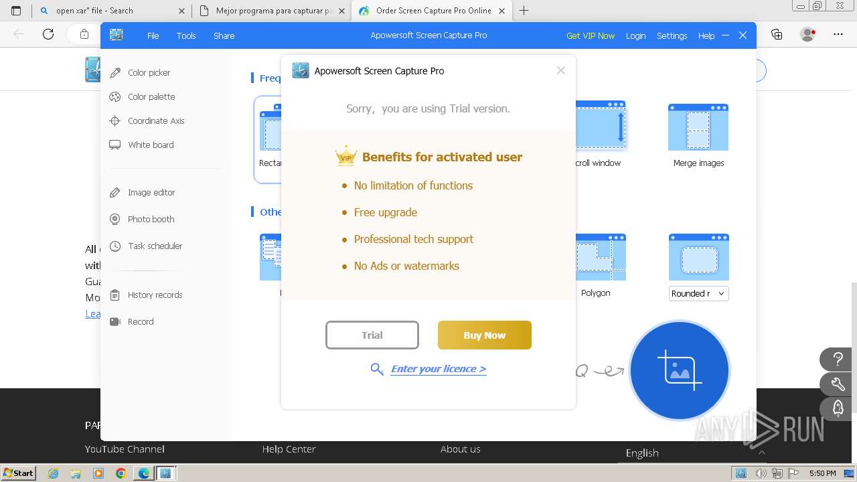Click the Login link
The height and width of the screenshot is (482, 857).
click(635, 35)
